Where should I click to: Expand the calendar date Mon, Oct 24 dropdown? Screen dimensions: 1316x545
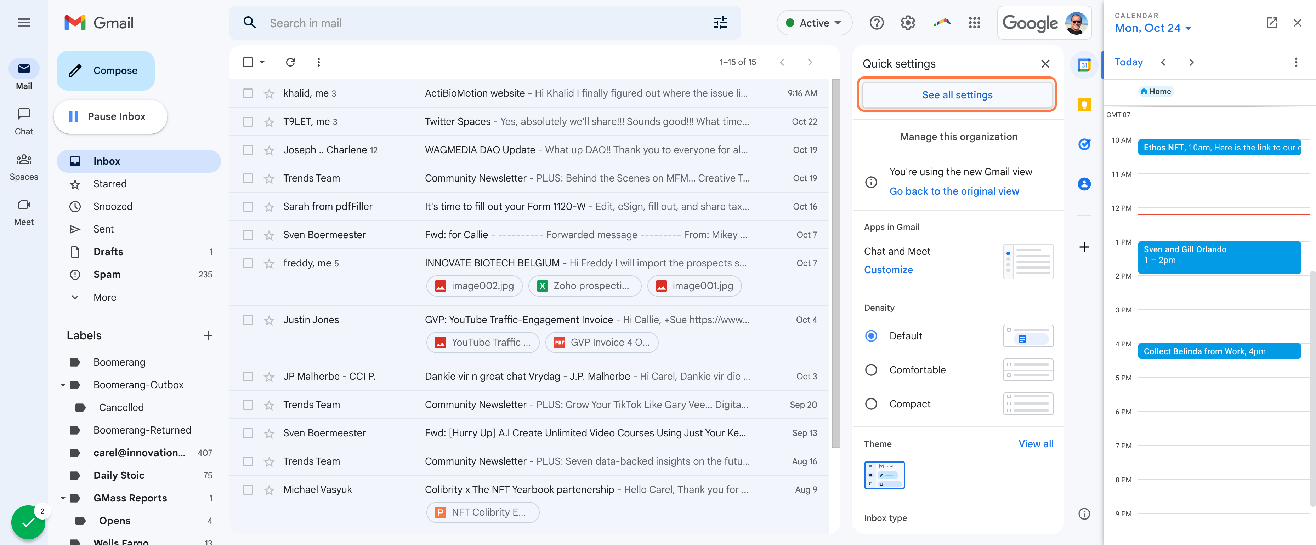point(1152,28)
